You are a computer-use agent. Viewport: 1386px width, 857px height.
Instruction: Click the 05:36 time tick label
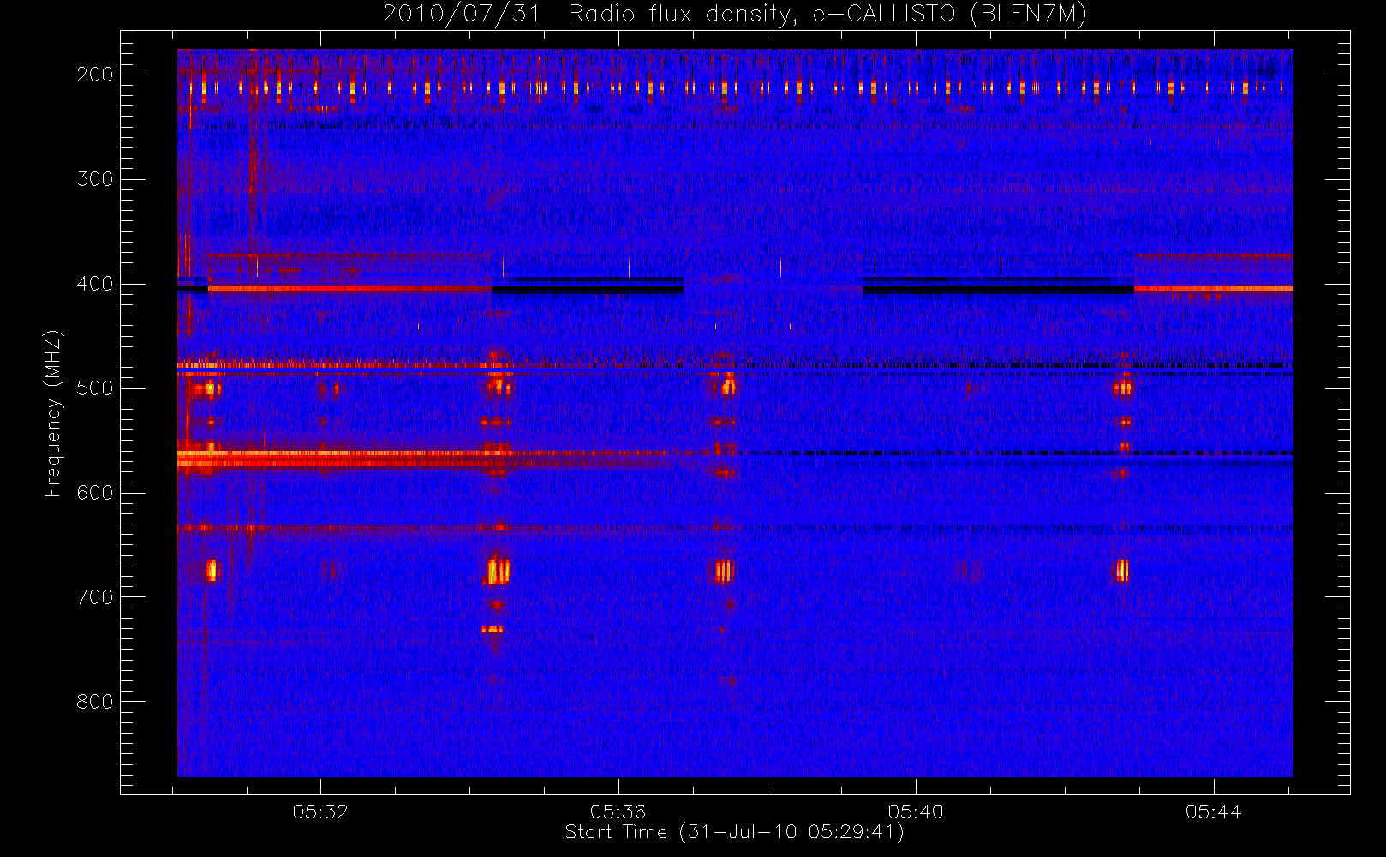point(618,812)
